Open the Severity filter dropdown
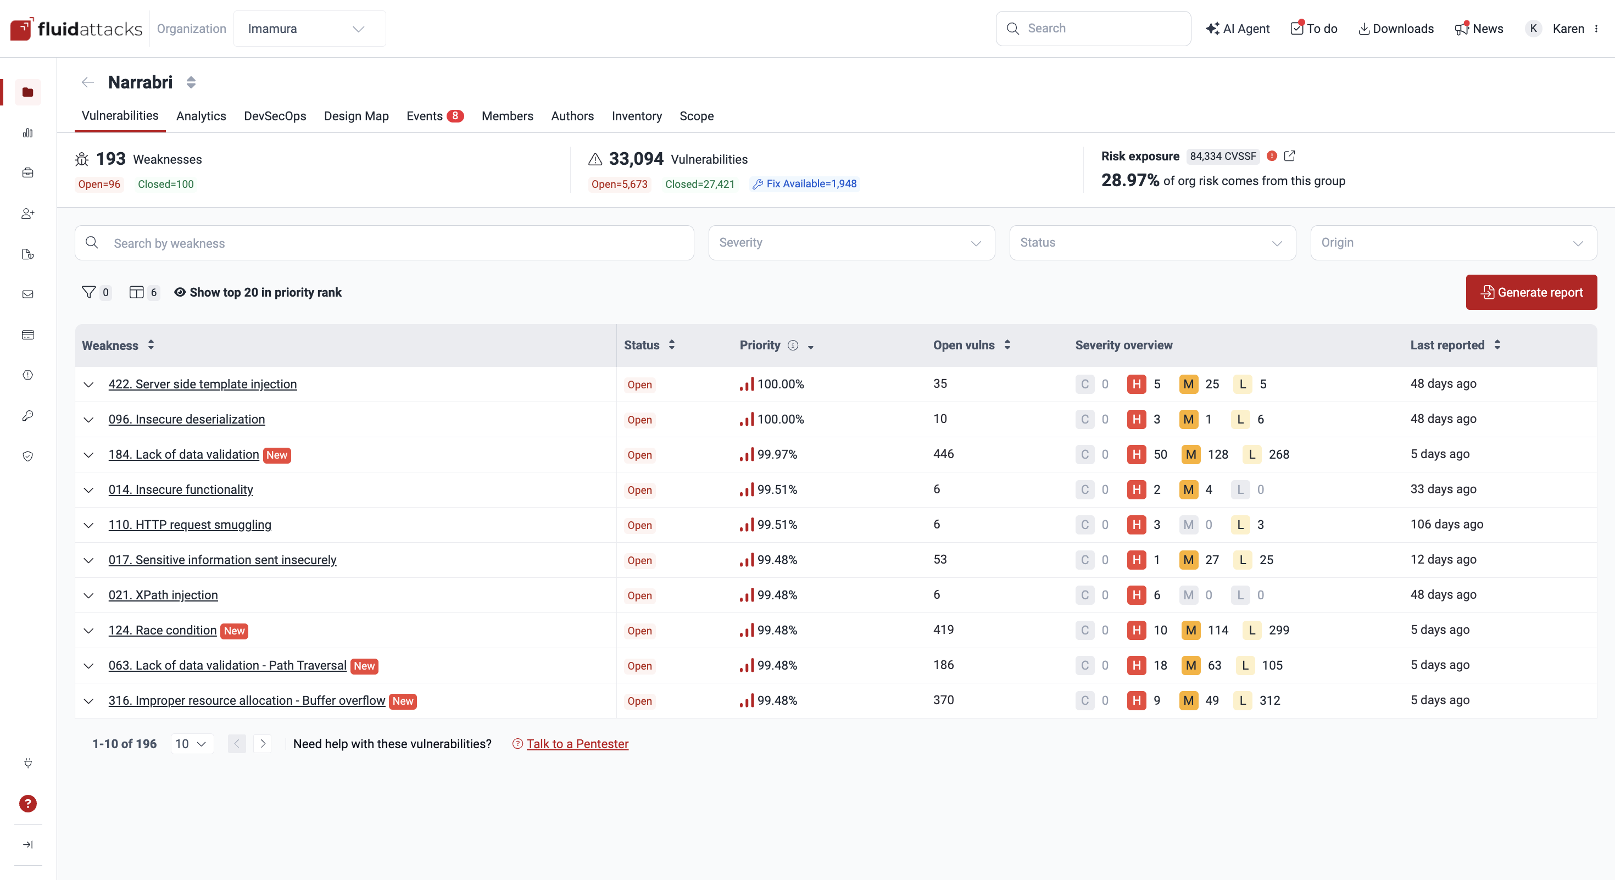 [851, 243]
